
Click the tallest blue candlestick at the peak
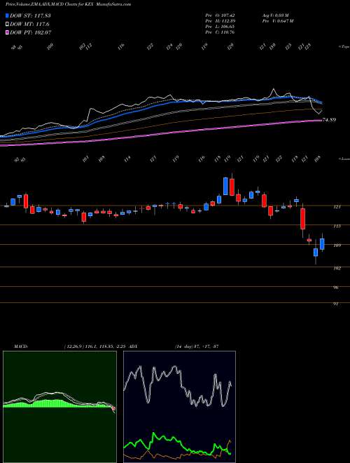click(225, 186)
